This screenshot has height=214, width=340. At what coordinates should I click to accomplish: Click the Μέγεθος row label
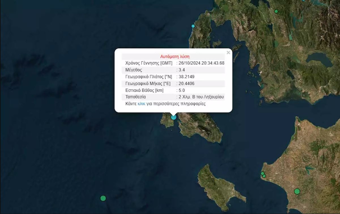tap(134, 70)
